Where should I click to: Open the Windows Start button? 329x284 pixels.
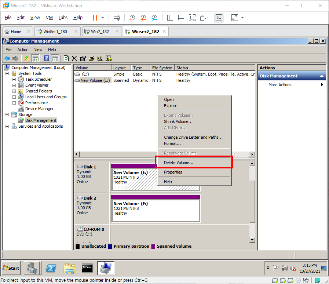tap(11, 268)
